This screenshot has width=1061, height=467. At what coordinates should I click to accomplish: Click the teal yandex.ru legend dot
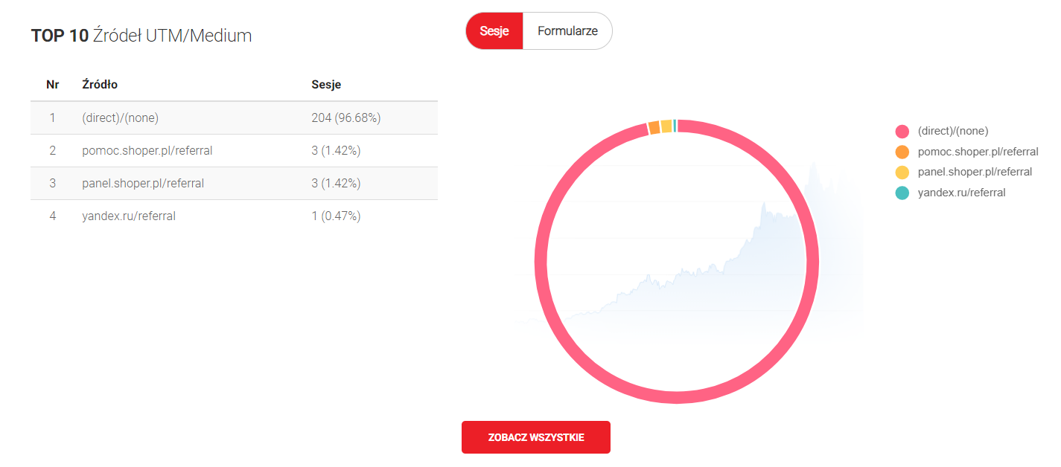tap(902, 193)
